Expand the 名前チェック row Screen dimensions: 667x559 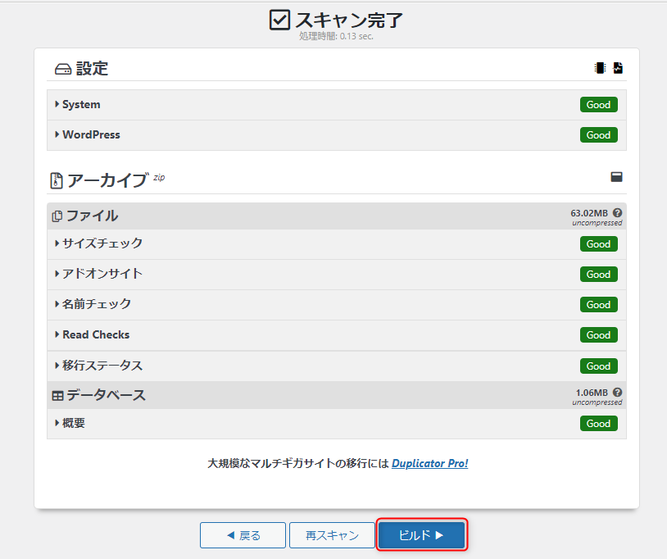[x=336, y=305]
